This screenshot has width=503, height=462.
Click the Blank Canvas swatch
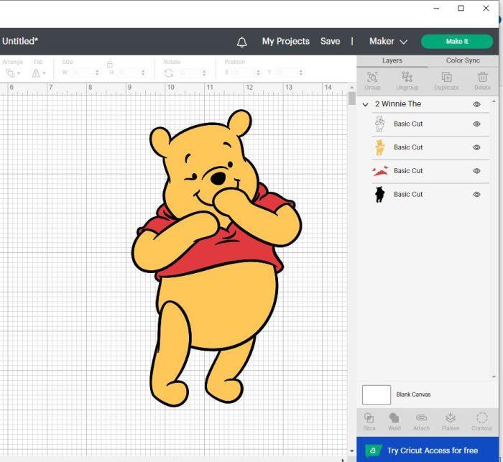[377, 394]
